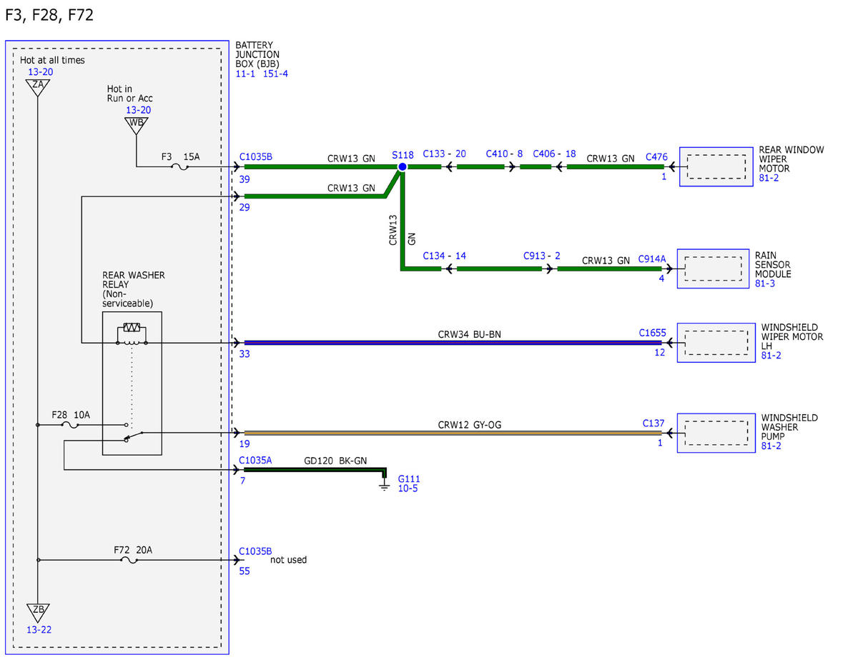Select the F72 20A fuse label
Viewport: 858px width, 662px height.
[x=133, y=551]
